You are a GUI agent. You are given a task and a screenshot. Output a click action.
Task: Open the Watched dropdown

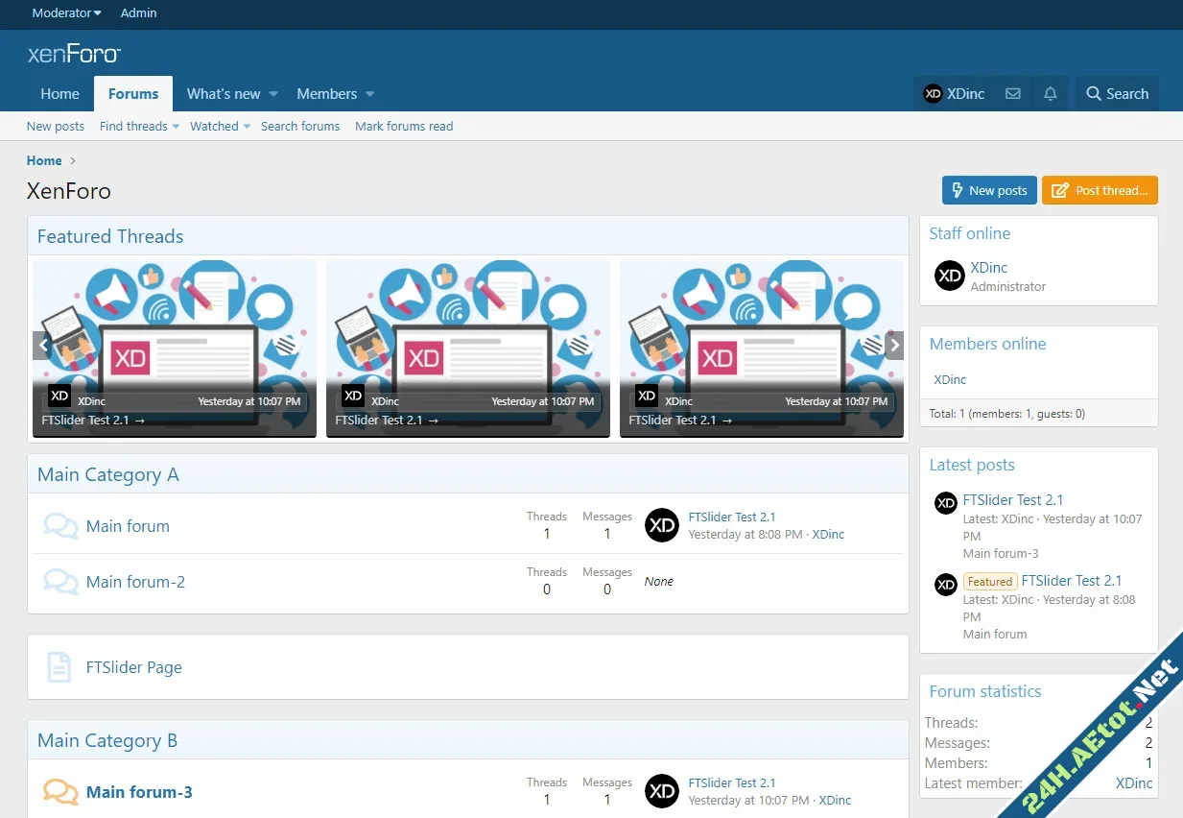click(220, 126)
